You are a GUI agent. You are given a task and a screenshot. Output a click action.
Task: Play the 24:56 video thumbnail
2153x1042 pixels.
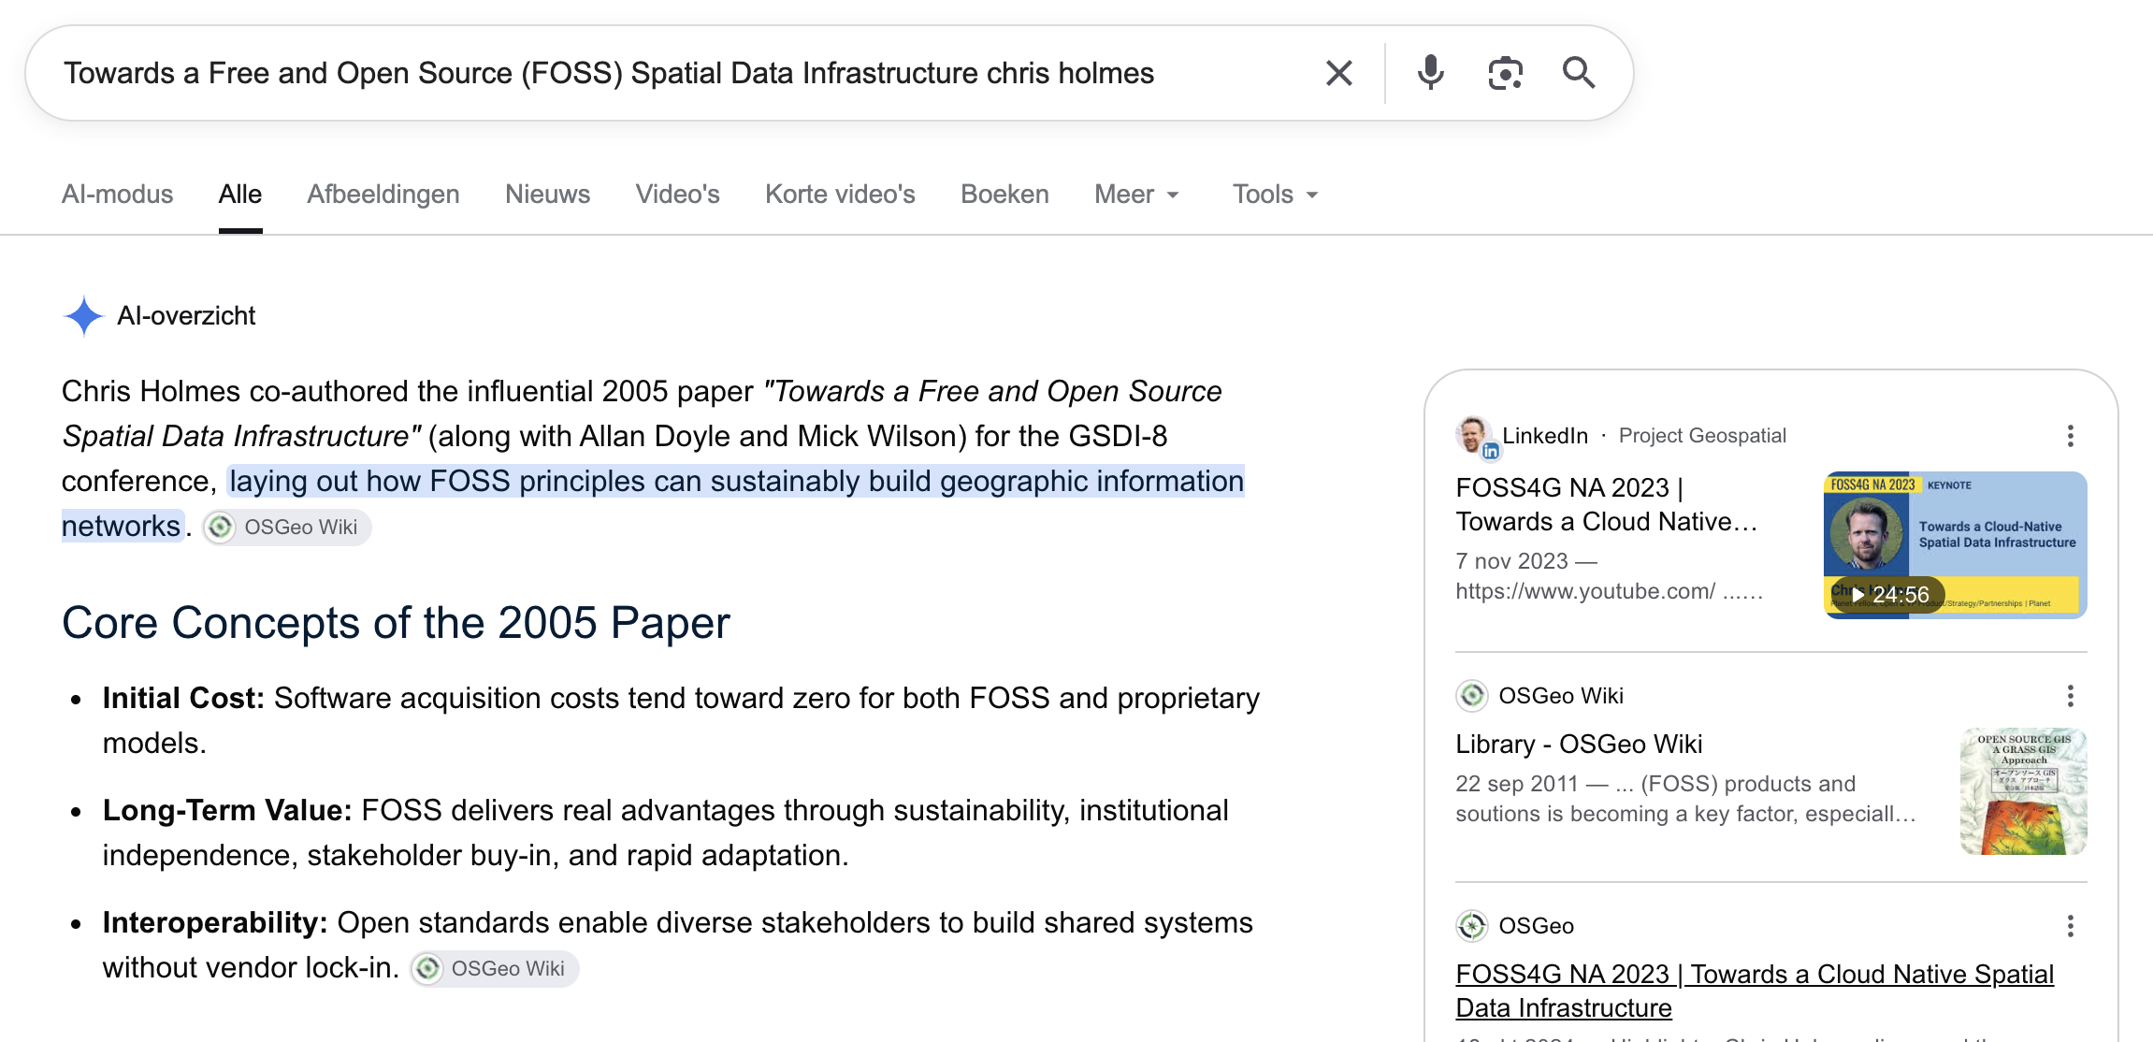(1955, 545)
